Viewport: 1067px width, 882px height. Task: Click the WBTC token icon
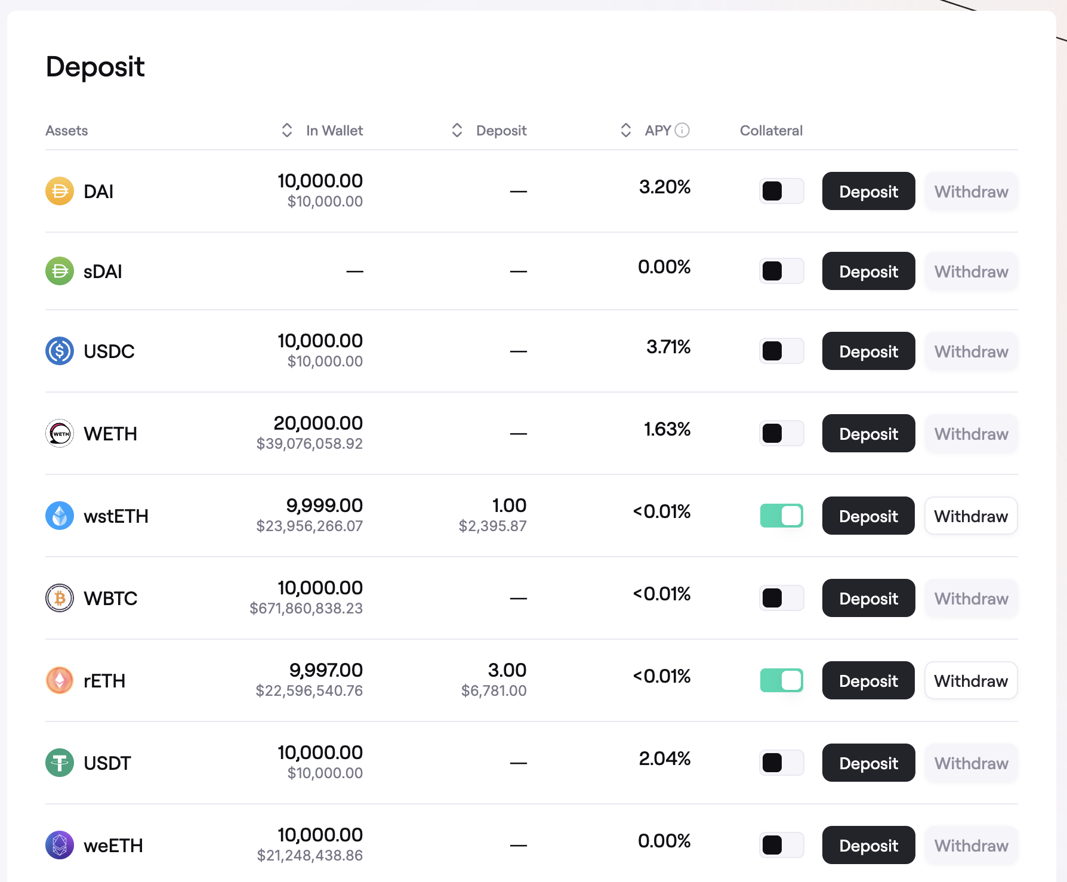click(x=60, y=598)
